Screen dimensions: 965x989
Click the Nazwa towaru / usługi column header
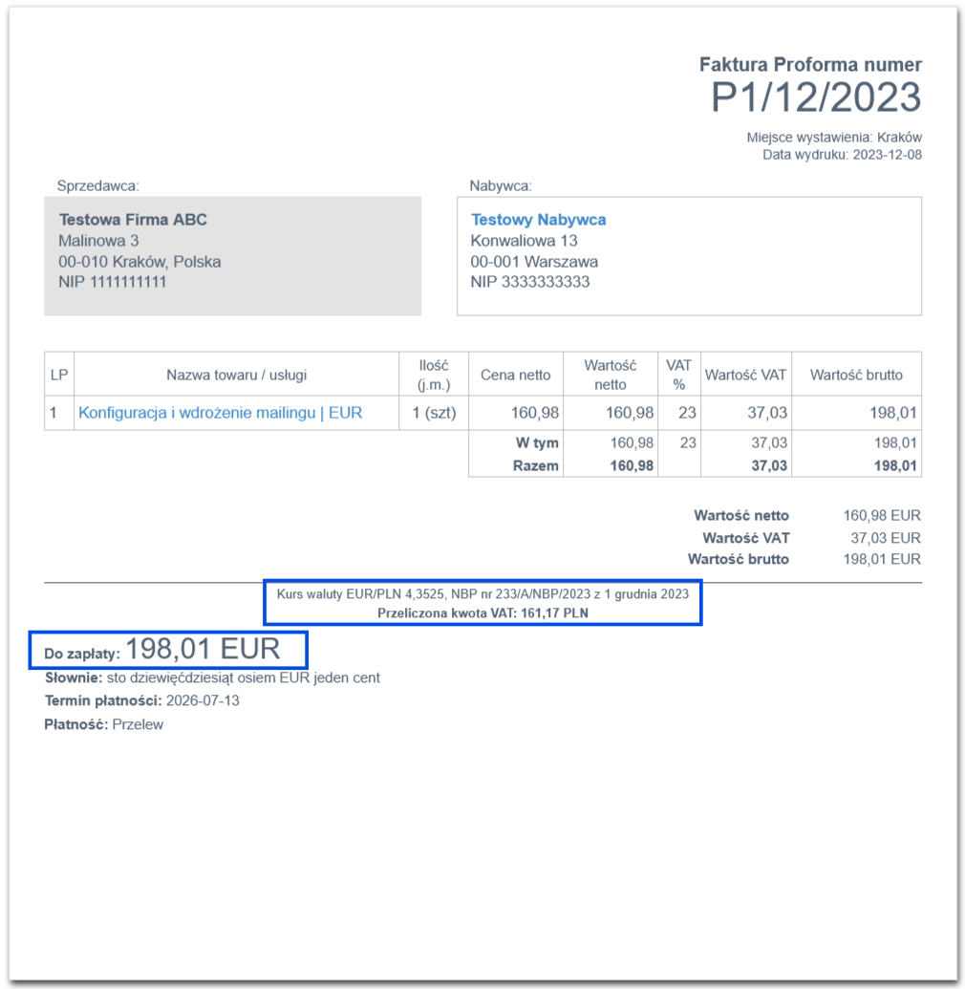point(237,375)
